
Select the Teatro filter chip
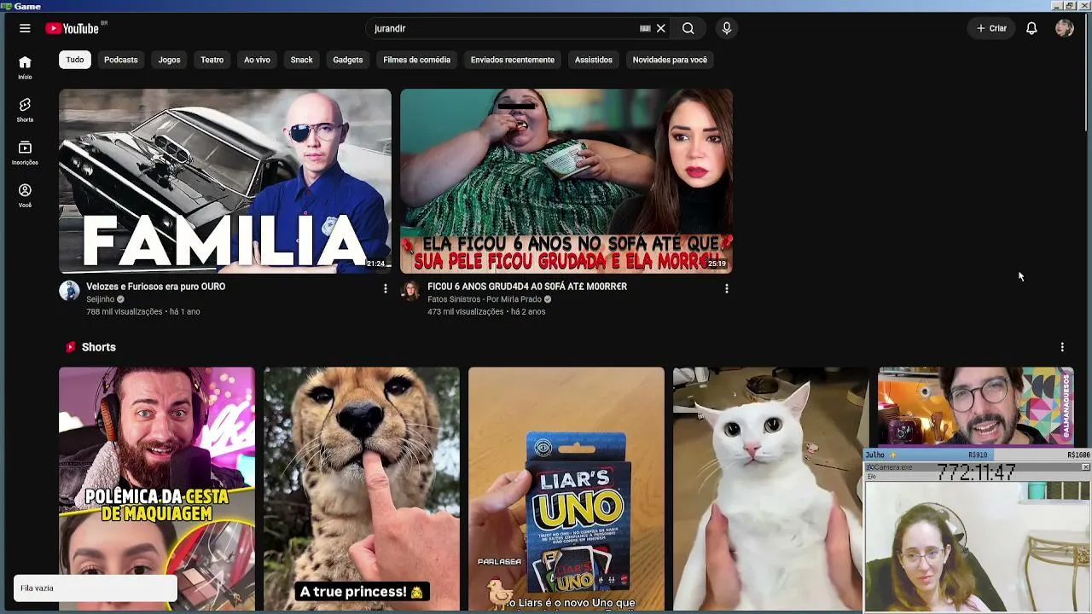(x=212, y=60)
